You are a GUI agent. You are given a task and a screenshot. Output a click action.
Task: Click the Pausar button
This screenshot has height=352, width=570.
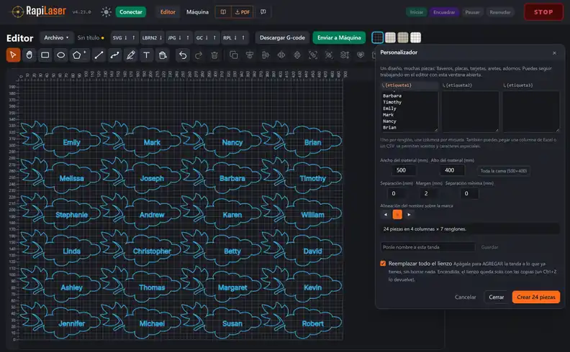[x=472, y=12]
